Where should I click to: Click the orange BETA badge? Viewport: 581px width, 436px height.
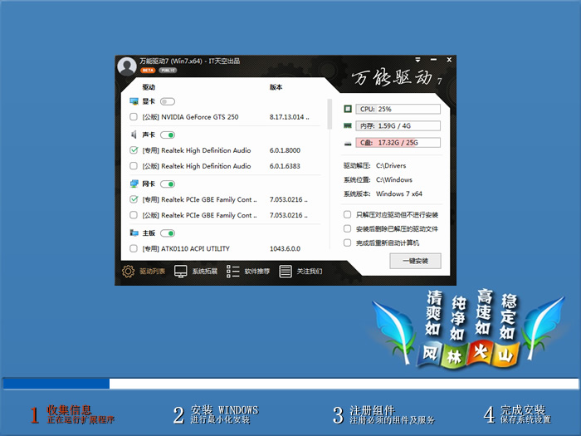pos(148,70)
